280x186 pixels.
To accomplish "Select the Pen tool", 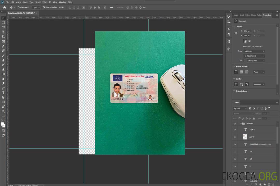I will (3, 88).
